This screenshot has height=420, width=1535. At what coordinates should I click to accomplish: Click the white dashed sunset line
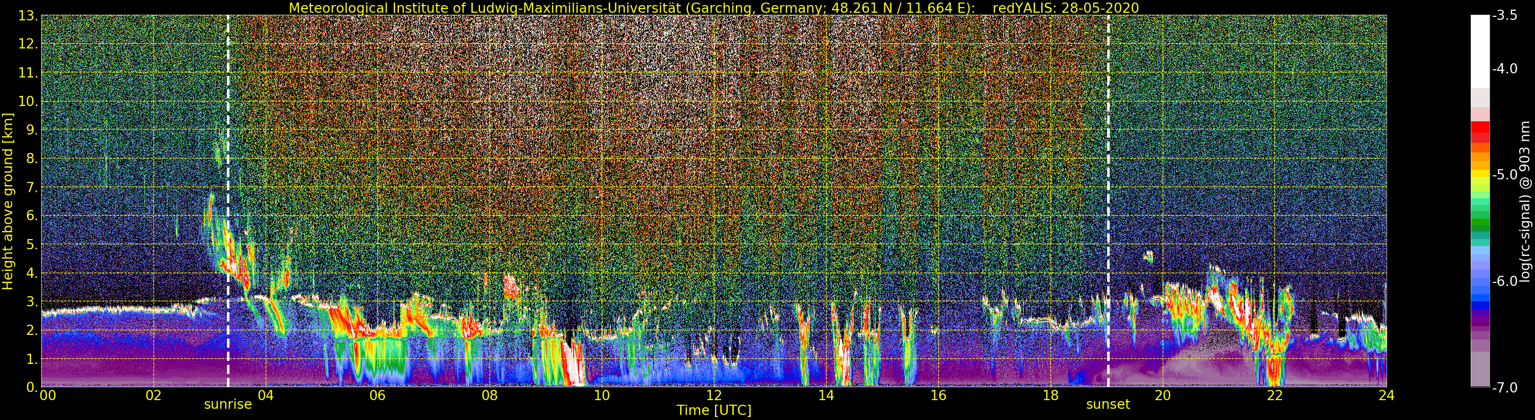(x=1108, y=179)
